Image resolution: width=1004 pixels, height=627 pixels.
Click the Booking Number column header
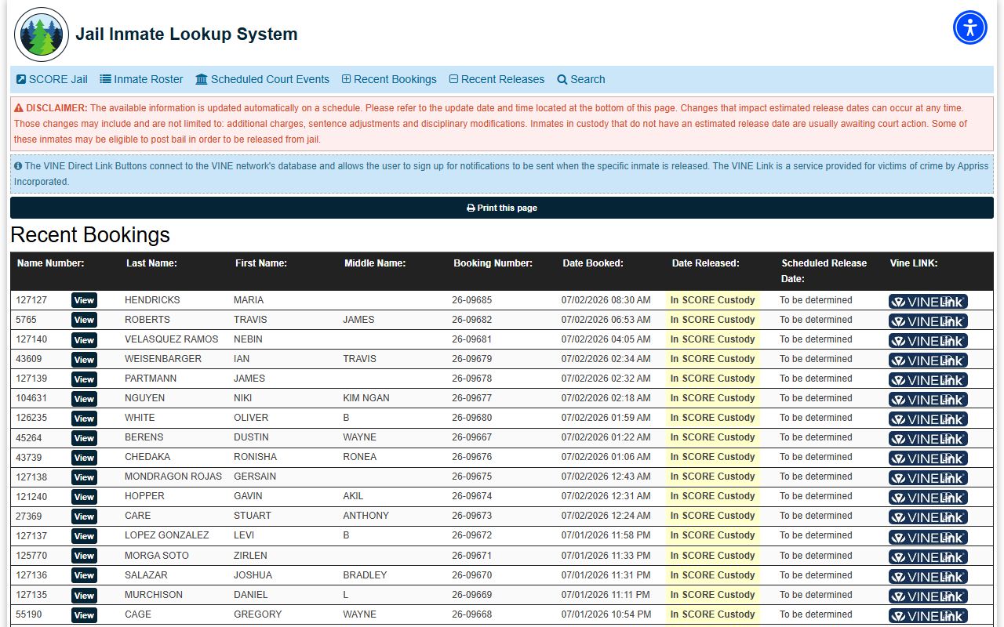493,263
